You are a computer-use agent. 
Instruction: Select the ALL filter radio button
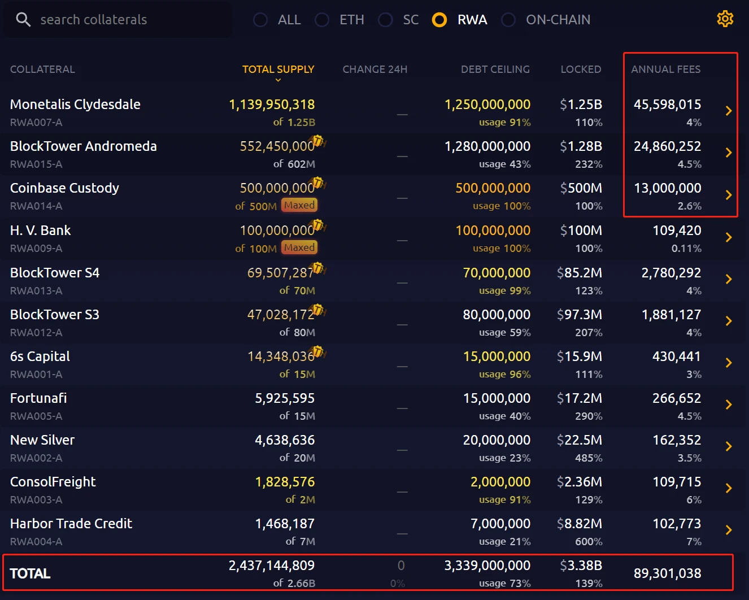260,20
